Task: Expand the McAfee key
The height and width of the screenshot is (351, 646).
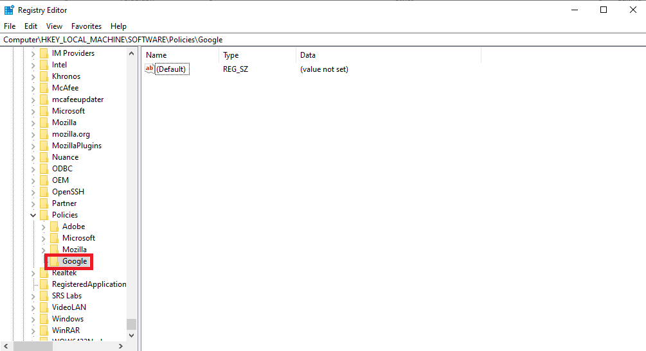Action: (33, 88)
